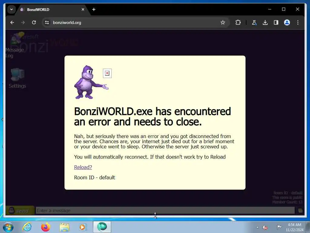The image size is (310, 233).
Task: Click Member Count text in room info
Action: click(287, 202)
